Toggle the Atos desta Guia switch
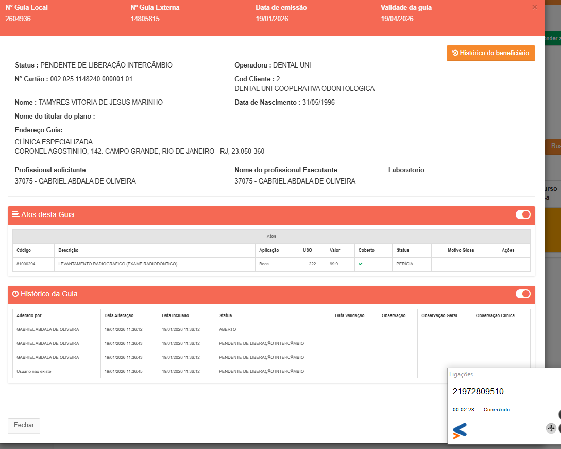 (x=523, y=214)
